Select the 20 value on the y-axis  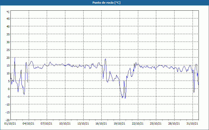8,58
